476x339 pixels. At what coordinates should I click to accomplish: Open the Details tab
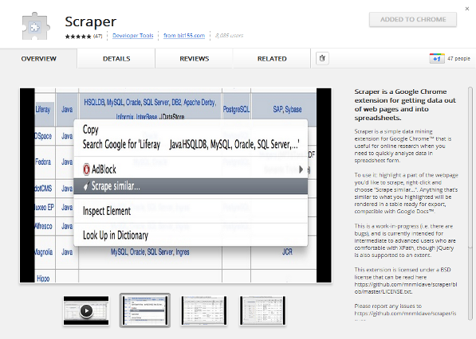point(116,58)
